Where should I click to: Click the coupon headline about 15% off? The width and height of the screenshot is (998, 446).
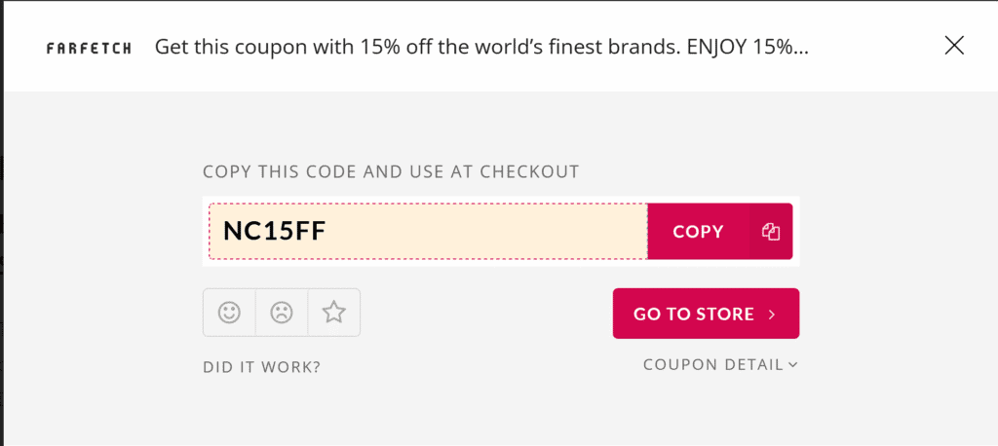pyautogui.click(x=481, y=48)
